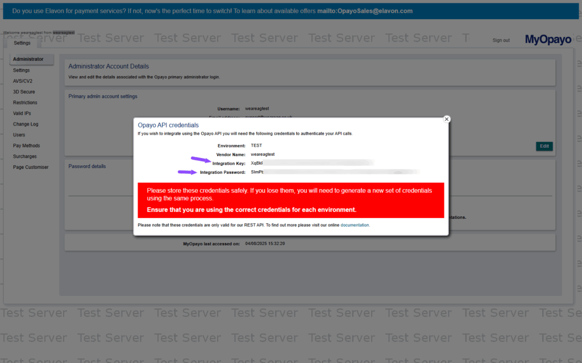This screenshot has height=363, width=582.
Task: Go to AVS/CV2 settings
Action: (23, 81)
